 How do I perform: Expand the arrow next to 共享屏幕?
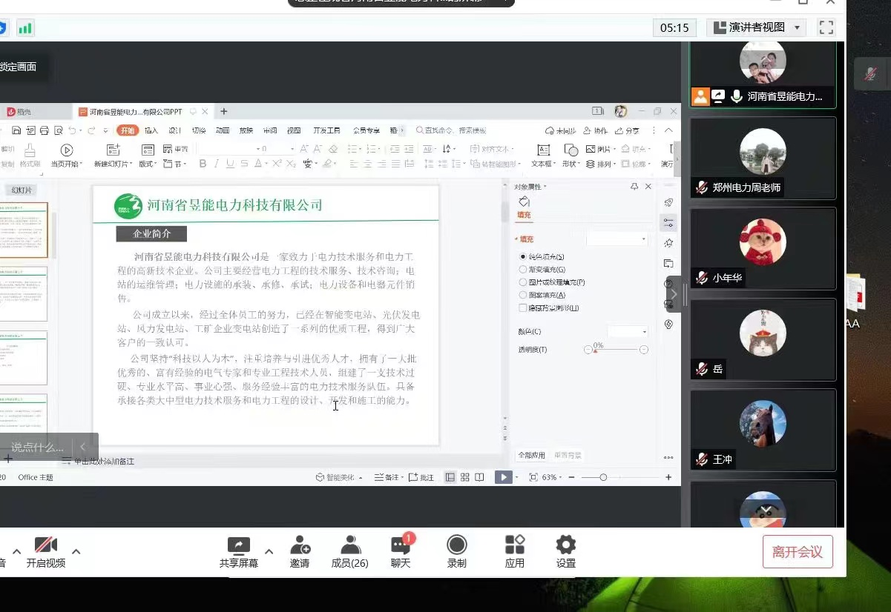click(269, 551)
